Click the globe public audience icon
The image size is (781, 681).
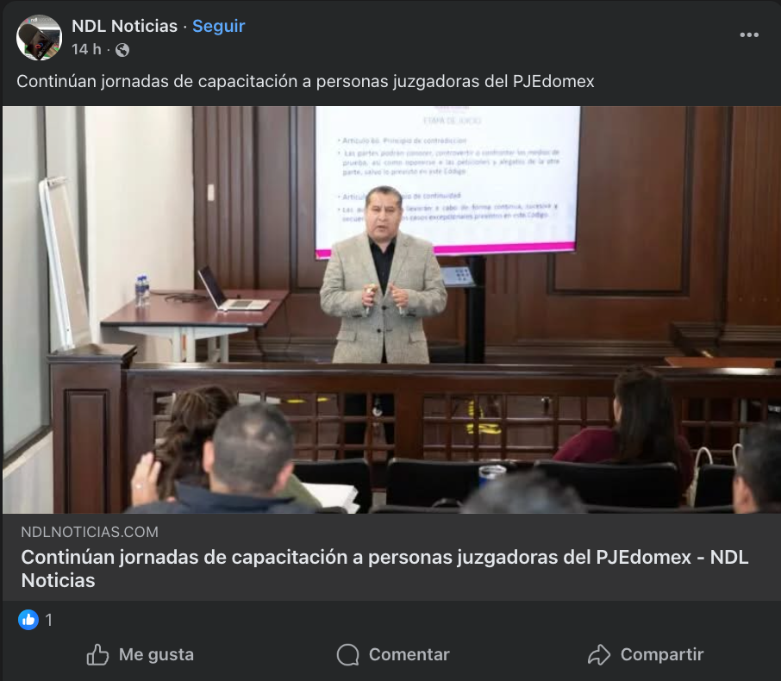coord(122,50)
